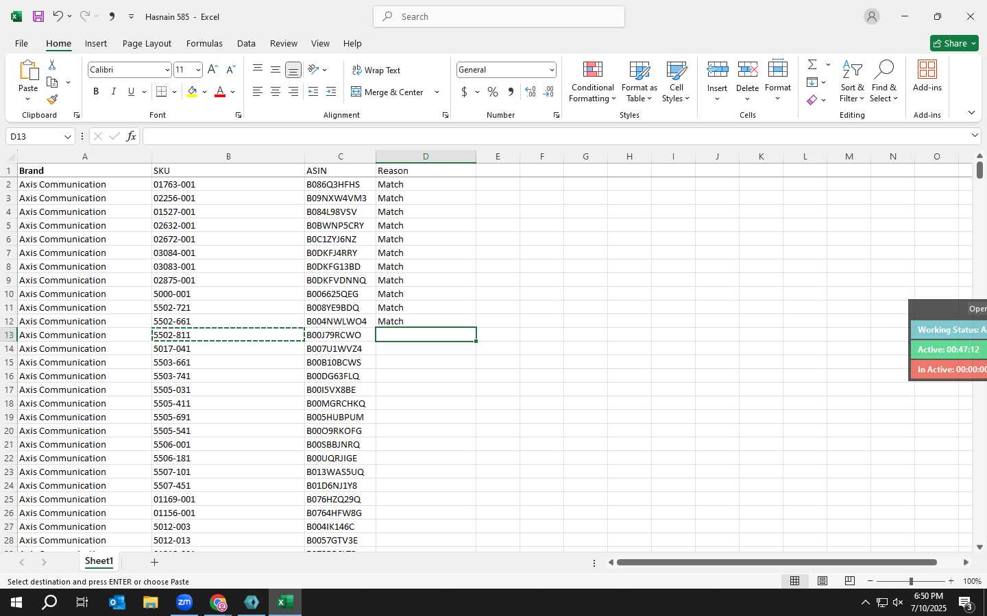Align text left
987x616 pixels.
[258, 92]
